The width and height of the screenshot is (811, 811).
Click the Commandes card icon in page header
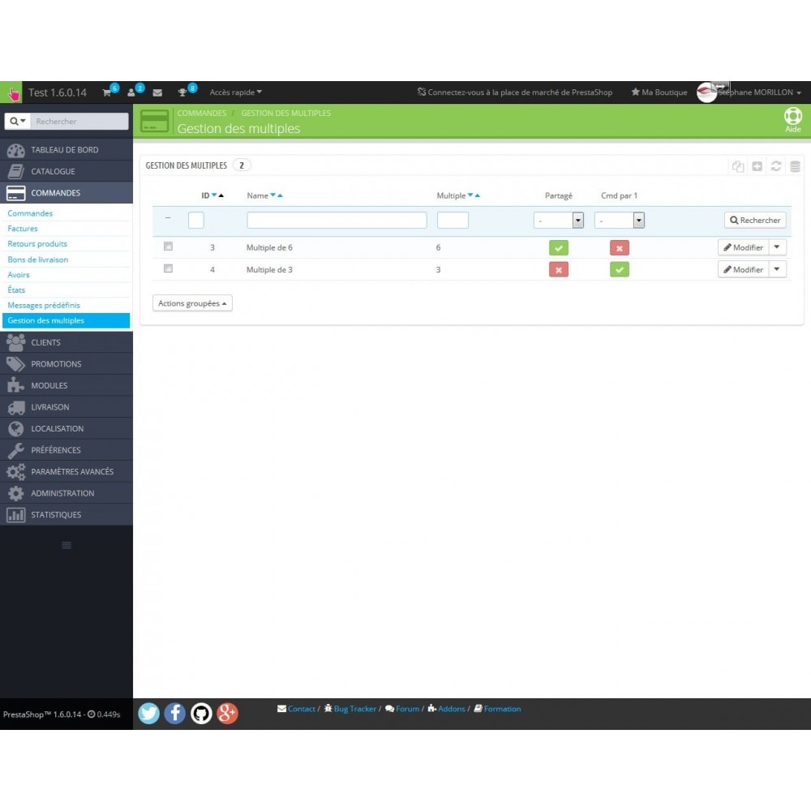pos(155,121)
